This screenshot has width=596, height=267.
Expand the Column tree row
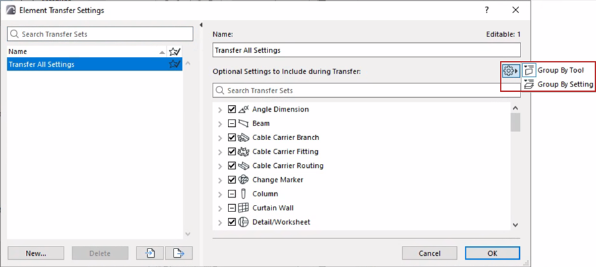click(220, 194)
